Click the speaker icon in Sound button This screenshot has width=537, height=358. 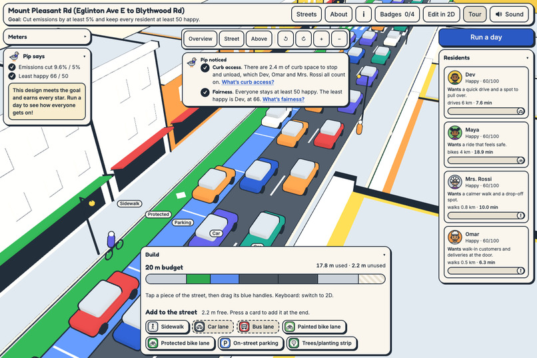(498, 15)
